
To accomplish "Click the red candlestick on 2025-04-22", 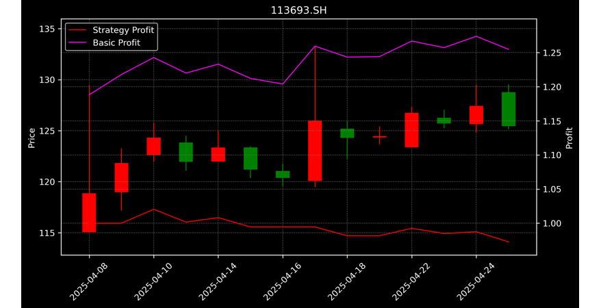I will tap(411, 130).
